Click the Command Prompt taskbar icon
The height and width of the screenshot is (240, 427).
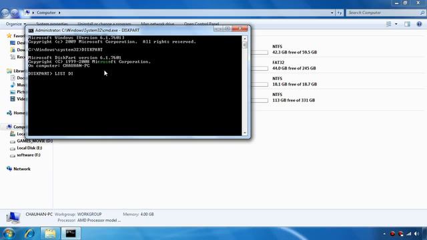click(x=71, y=233)
